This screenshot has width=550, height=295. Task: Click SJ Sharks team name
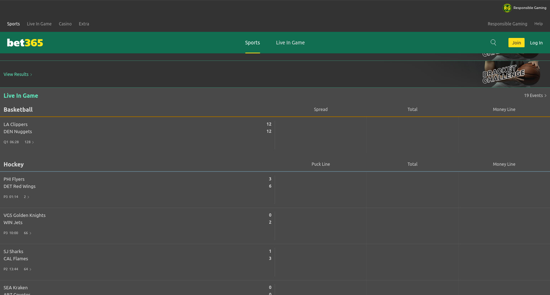click(13, 252)
